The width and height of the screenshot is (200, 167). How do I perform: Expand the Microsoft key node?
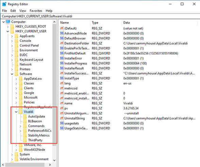[16, 97]
